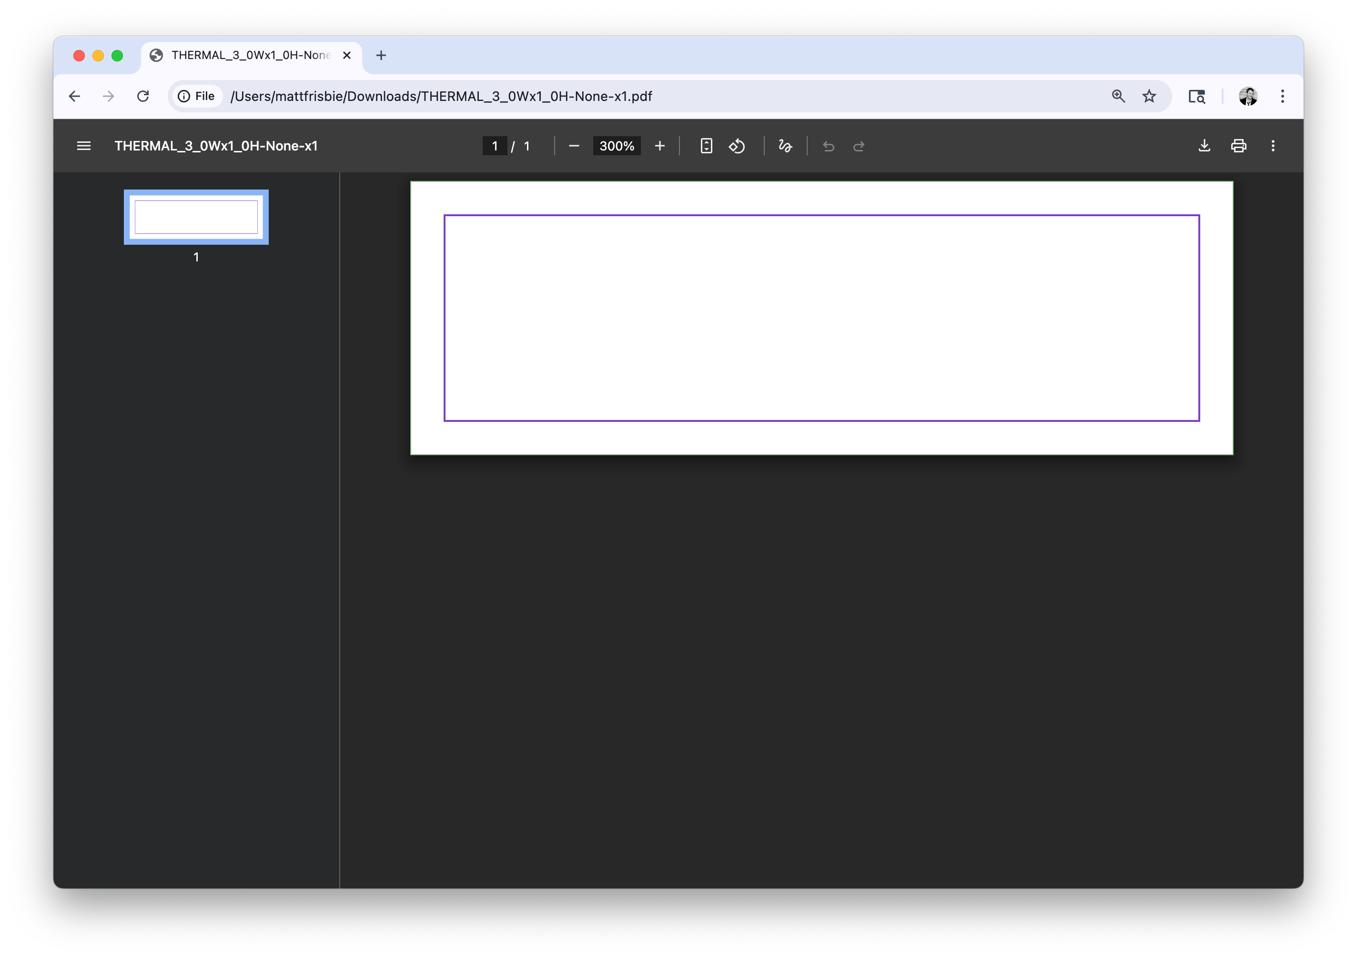Viewport: 1357px width, 959px height.
Task: Click the zoom out minus button
Action: [x=573, y=146]
